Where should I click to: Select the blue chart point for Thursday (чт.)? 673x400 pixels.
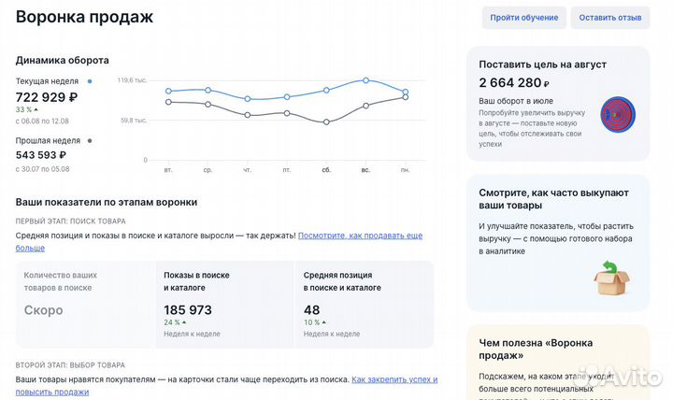point(248,99)
